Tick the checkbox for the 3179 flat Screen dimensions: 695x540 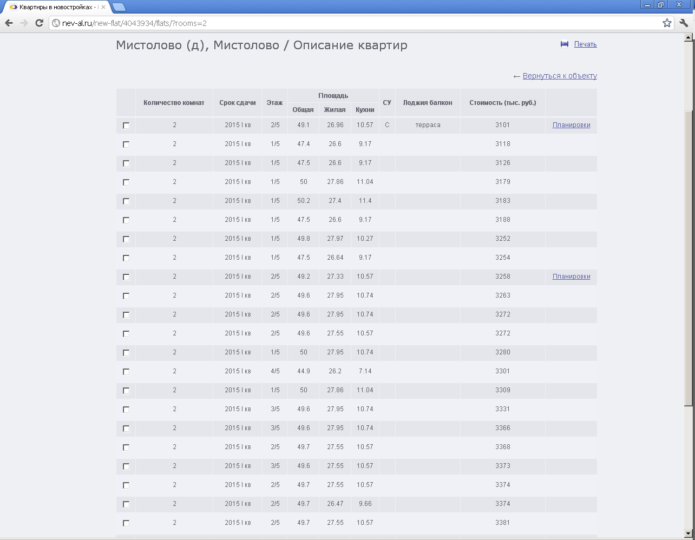coord(126,182)
